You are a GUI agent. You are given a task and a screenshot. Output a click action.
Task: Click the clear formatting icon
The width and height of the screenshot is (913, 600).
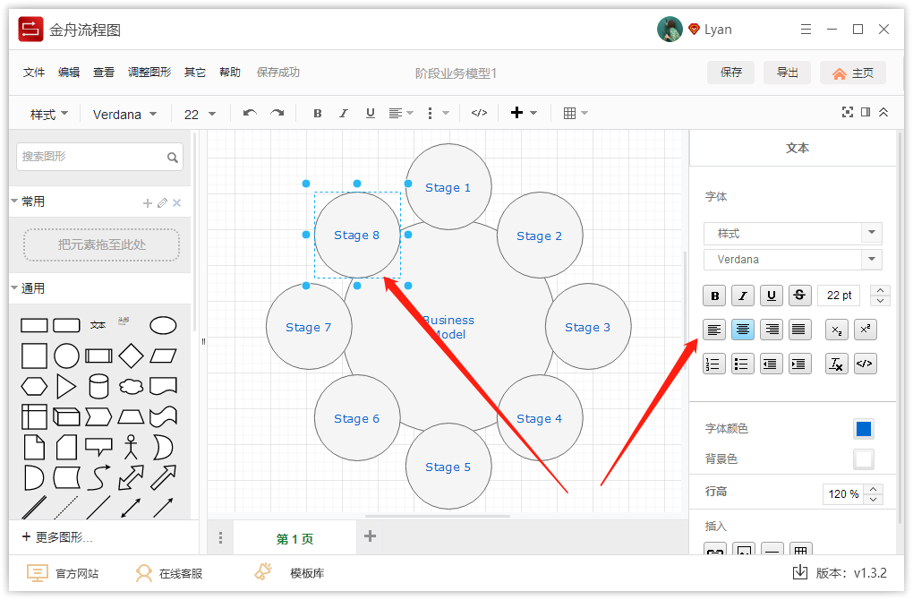(x=835, y=364)
